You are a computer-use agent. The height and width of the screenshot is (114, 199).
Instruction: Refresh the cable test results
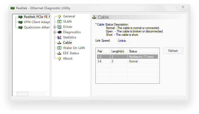(x=173, y=51)
